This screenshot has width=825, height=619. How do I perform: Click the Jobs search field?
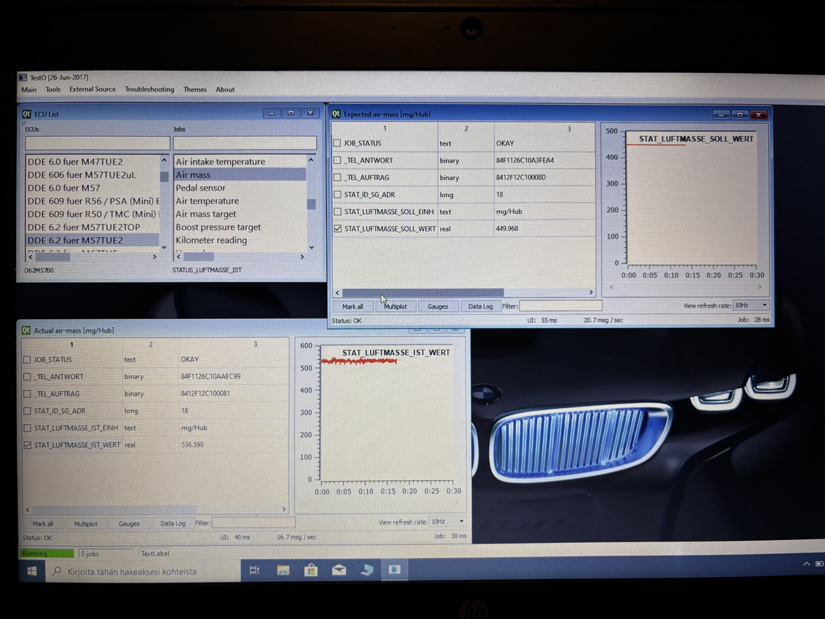pyautogui.click(x=245, y=142)
